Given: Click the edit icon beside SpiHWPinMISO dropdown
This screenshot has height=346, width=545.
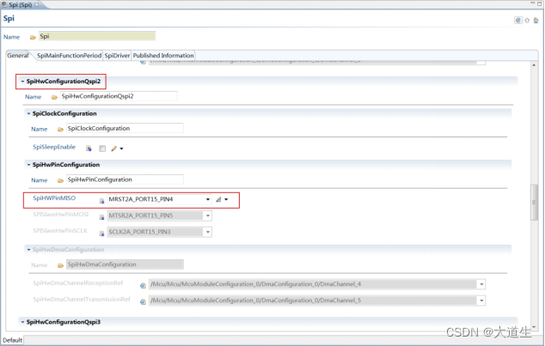Looking at the screenshot, I should (218, 199).
